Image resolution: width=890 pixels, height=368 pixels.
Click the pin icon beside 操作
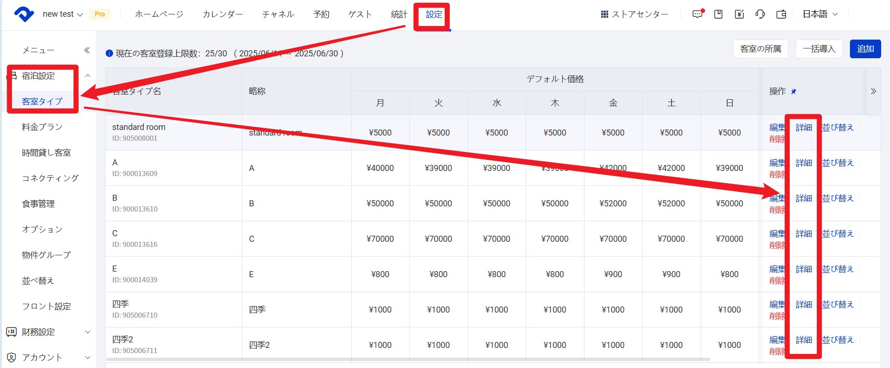(x=794, y=91)
